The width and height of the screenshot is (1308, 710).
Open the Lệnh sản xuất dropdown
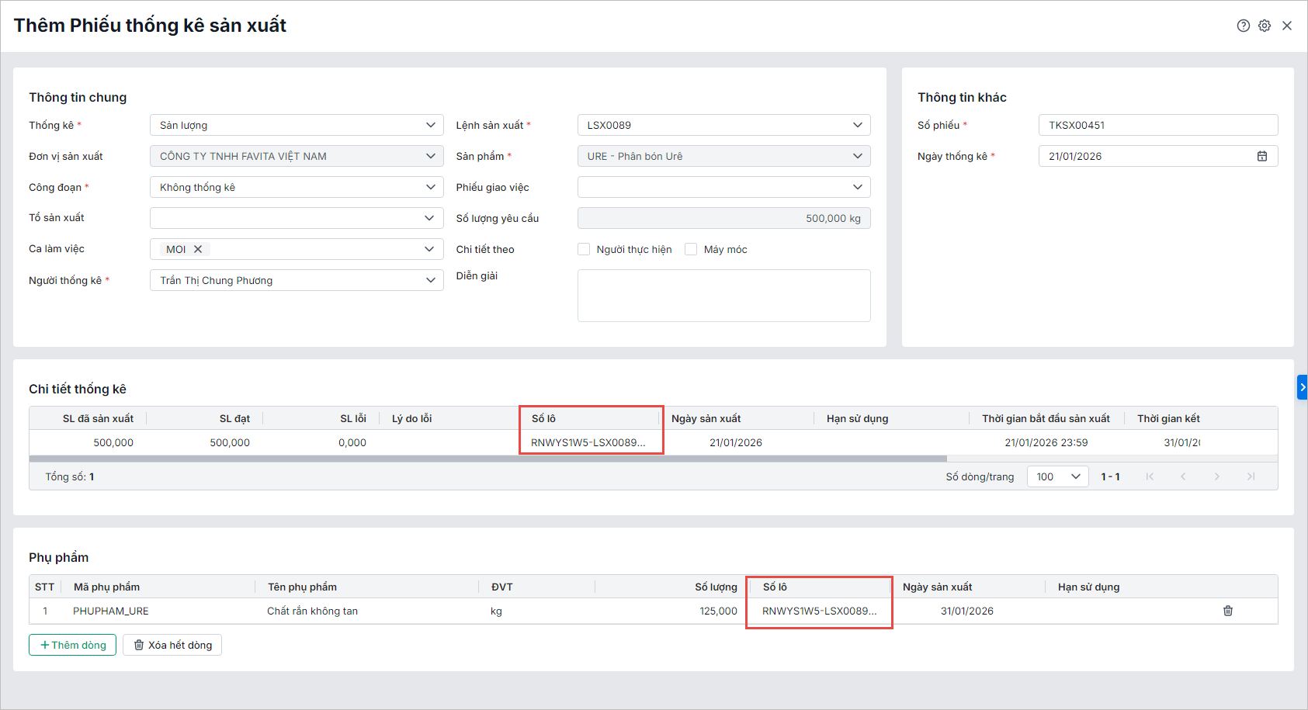857,125
